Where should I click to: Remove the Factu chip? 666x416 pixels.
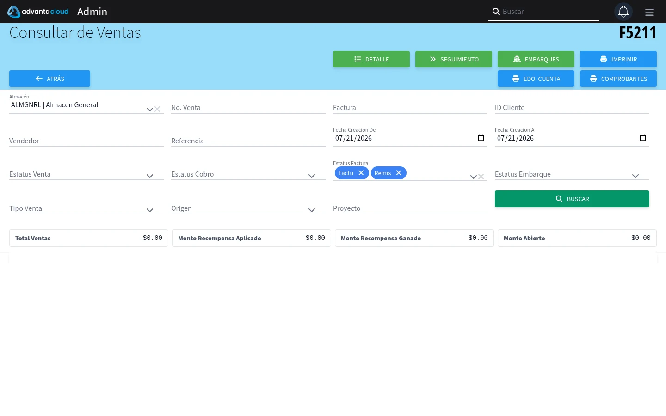361,172
